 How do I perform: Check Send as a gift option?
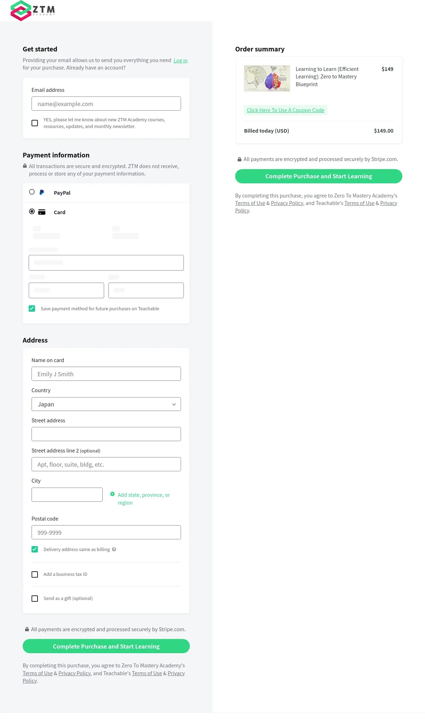(x=35, y=598)
